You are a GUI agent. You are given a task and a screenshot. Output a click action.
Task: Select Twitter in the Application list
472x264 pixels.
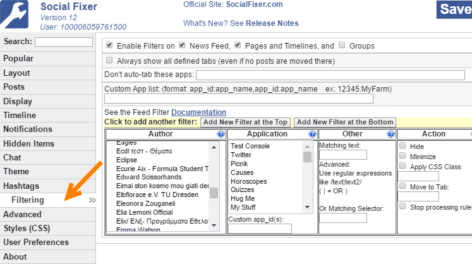point(241,155)
